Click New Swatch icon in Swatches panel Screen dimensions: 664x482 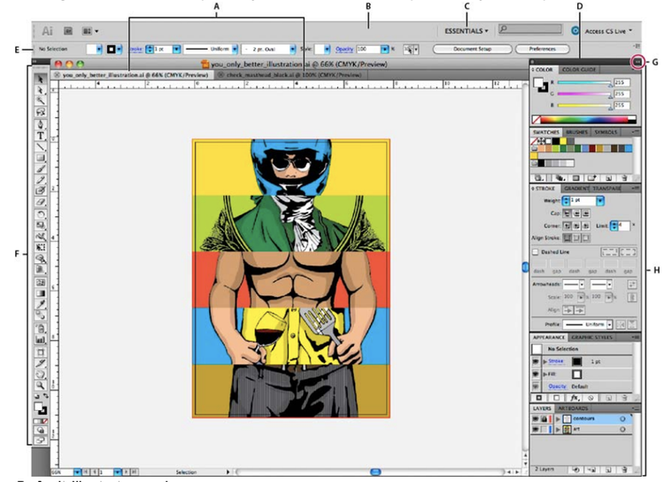coord(608,178)
